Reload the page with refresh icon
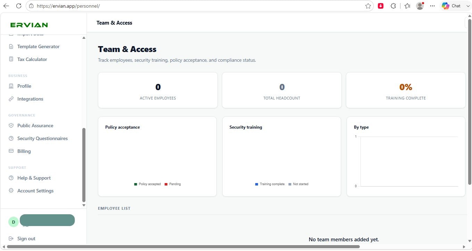 [x=19, y=6]
